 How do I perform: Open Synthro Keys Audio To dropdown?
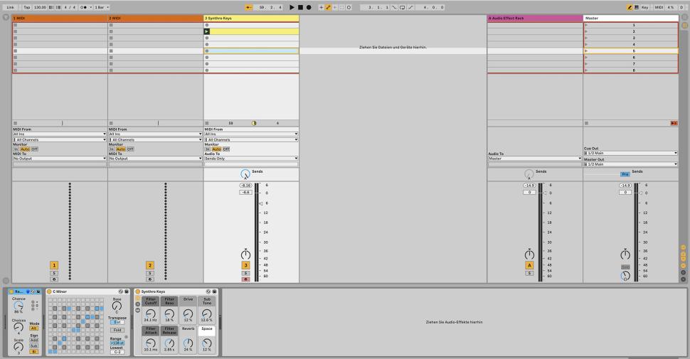click(251, 159)
